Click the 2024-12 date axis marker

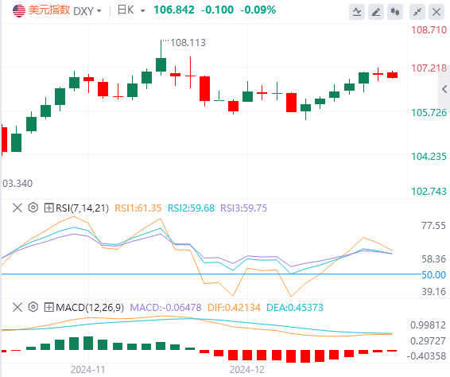pos(246,370)
